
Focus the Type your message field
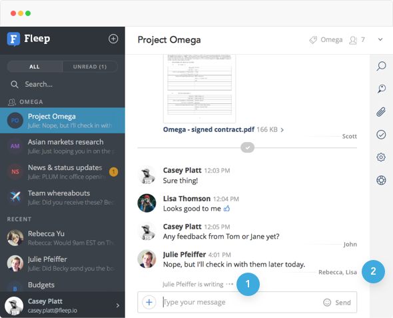coord(240,302)
